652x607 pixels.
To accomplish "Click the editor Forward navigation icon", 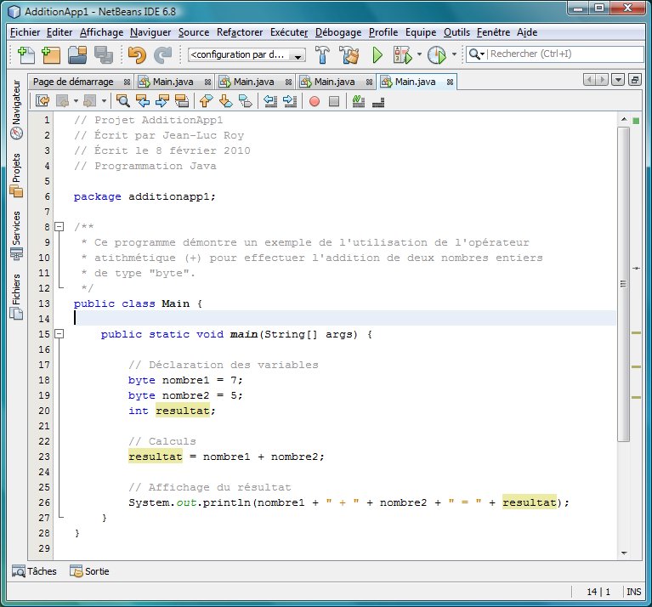I will (x=90, y=101).
